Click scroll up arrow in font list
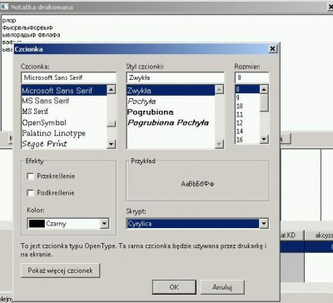Image resolution: width=333 pixels, height=303 pixels. [112, 89]
